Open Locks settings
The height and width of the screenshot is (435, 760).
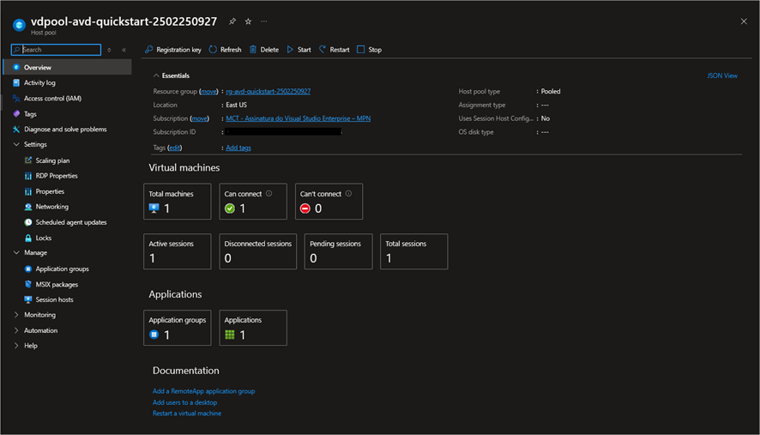[x=43, y=238]
